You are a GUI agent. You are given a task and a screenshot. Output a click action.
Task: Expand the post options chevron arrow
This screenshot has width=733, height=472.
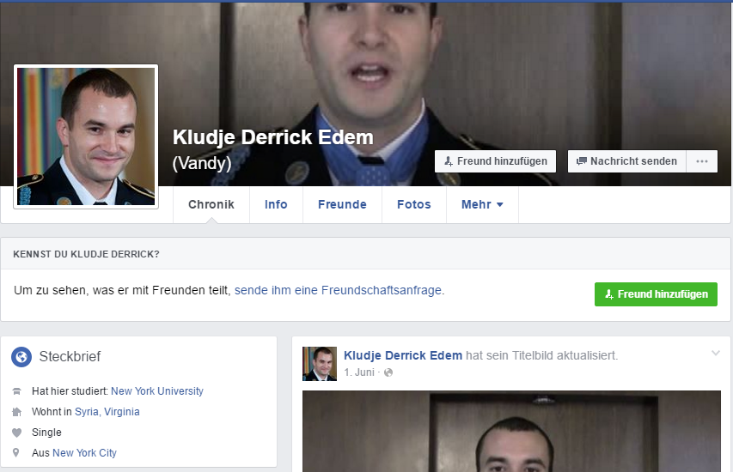click(716, 354)
